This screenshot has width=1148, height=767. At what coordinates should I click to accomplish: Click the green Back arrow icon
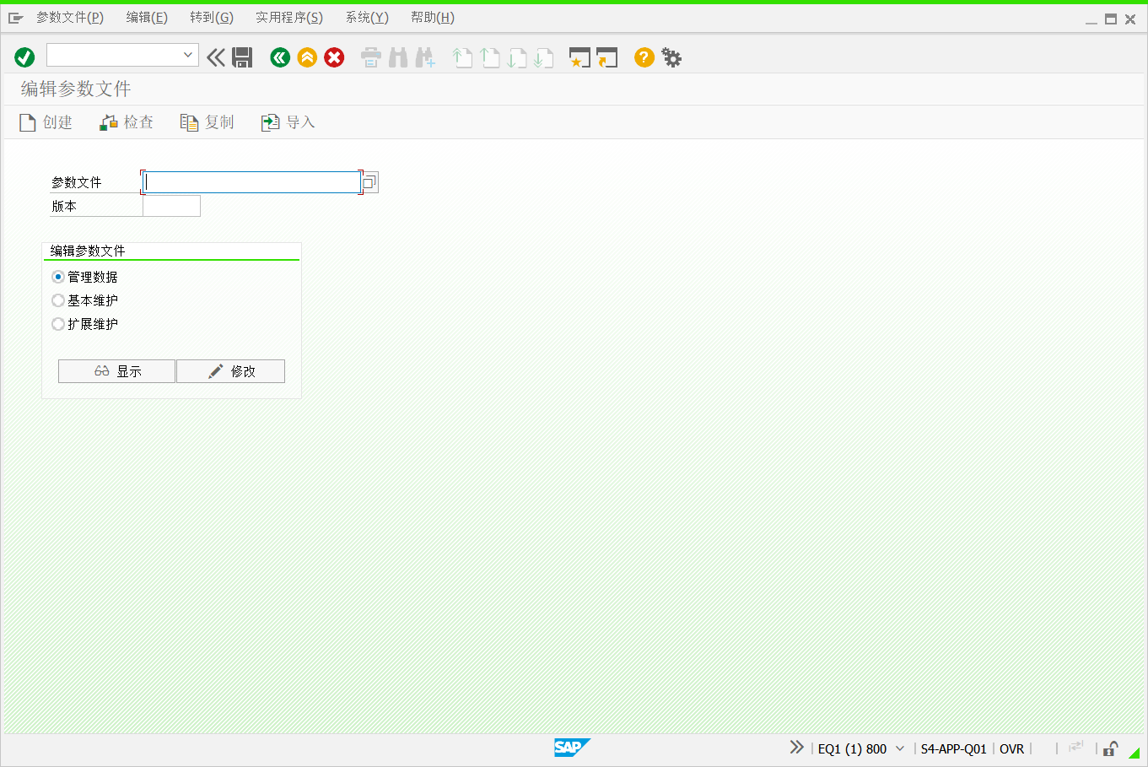coord(280,57)
